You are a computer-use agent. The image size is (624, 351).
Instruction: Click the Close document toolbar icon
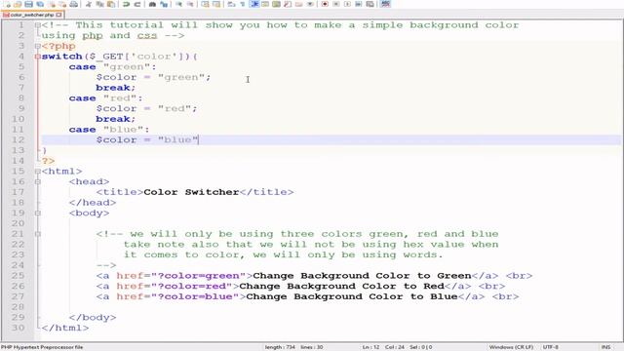point(52,4)
